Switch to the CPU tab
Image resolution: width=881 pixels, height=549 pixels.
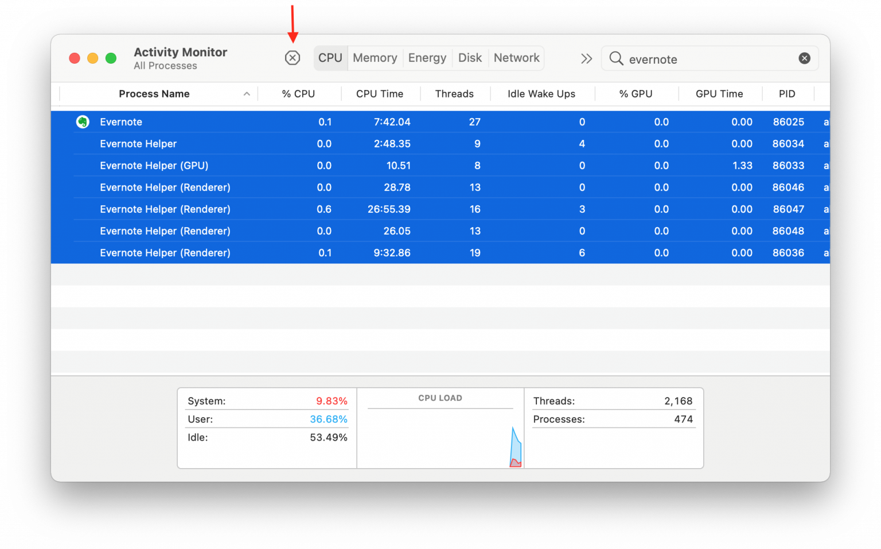[x=330, y=58]
